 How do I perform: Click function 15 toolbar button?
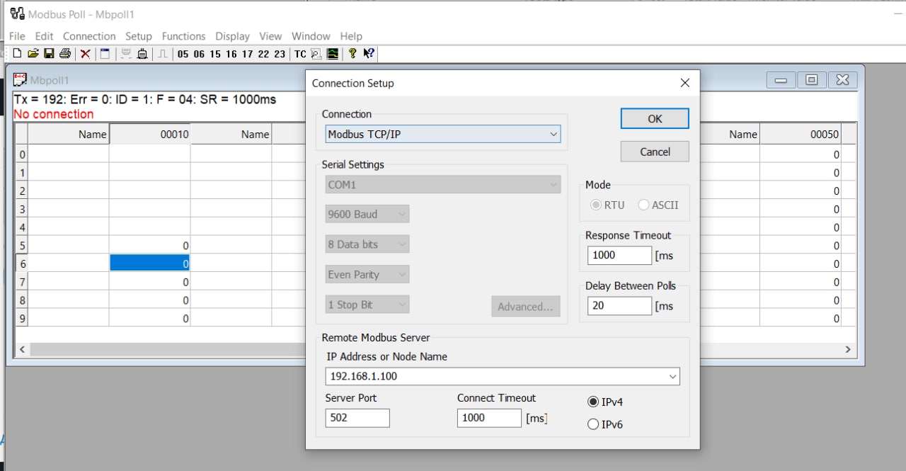pos(215,54)
